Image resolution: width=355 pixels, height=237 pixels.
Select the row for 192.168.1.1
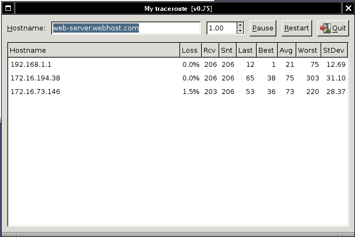(x=178, y=65)
